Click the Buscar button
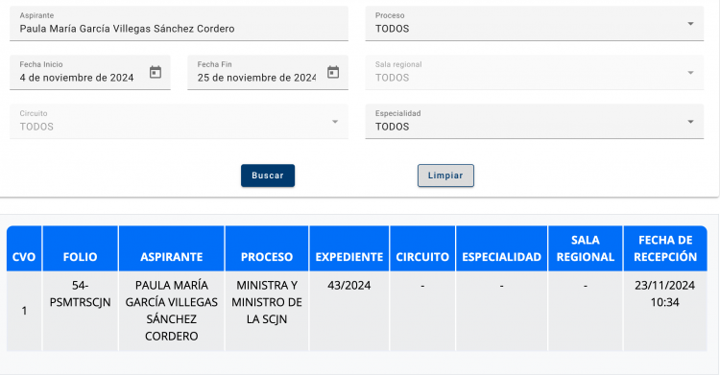 coord(268,176)
